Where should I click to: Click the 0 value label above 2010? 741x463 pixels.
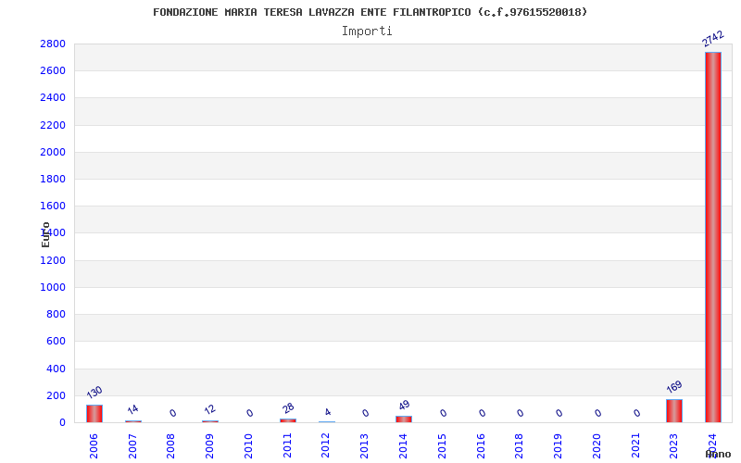[249, 413]
